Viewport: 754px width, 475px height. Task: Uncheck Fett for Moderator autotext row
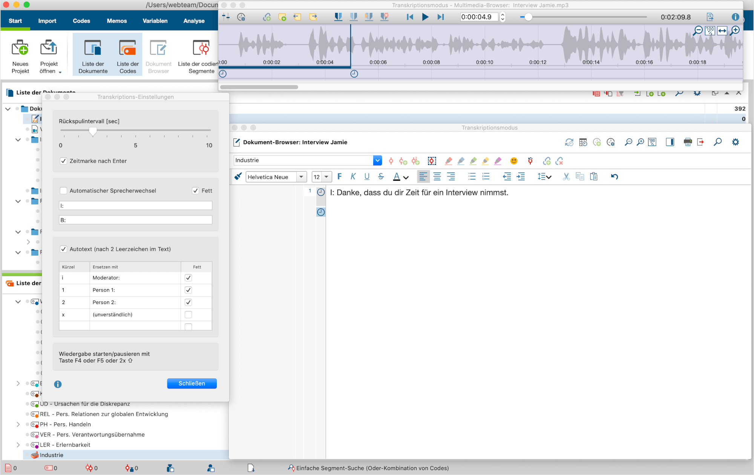[x=188, y=278]
